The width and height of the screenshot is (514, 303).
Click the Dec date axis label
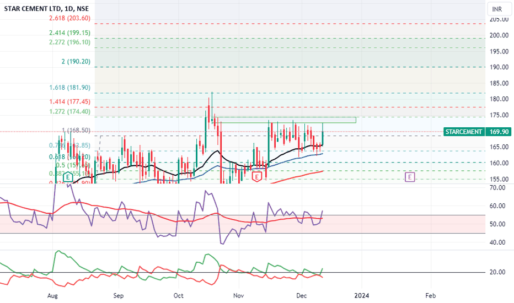[301, 296]
